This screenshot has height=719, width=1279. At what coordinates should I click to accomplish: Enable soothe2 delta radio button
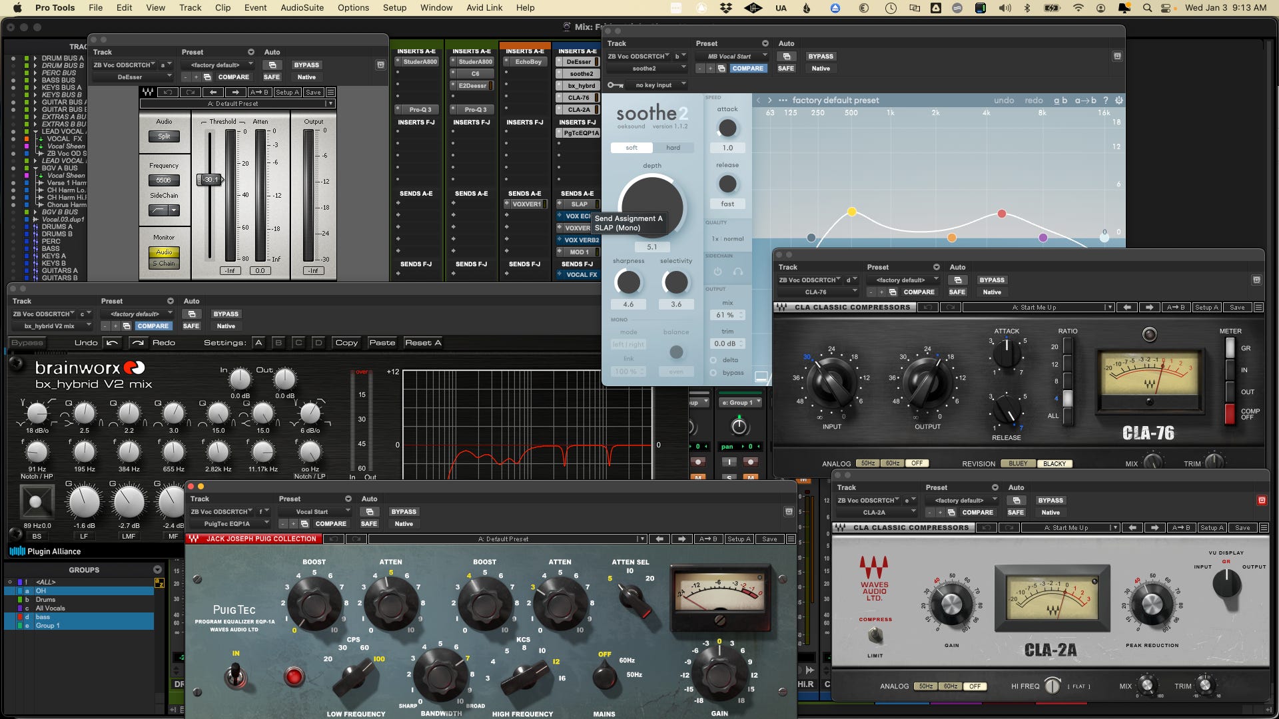tap(713, 360)
